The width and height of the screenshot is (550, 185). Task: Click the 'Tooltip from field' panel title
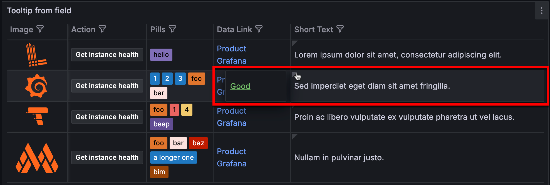click(x=39, y=11)
